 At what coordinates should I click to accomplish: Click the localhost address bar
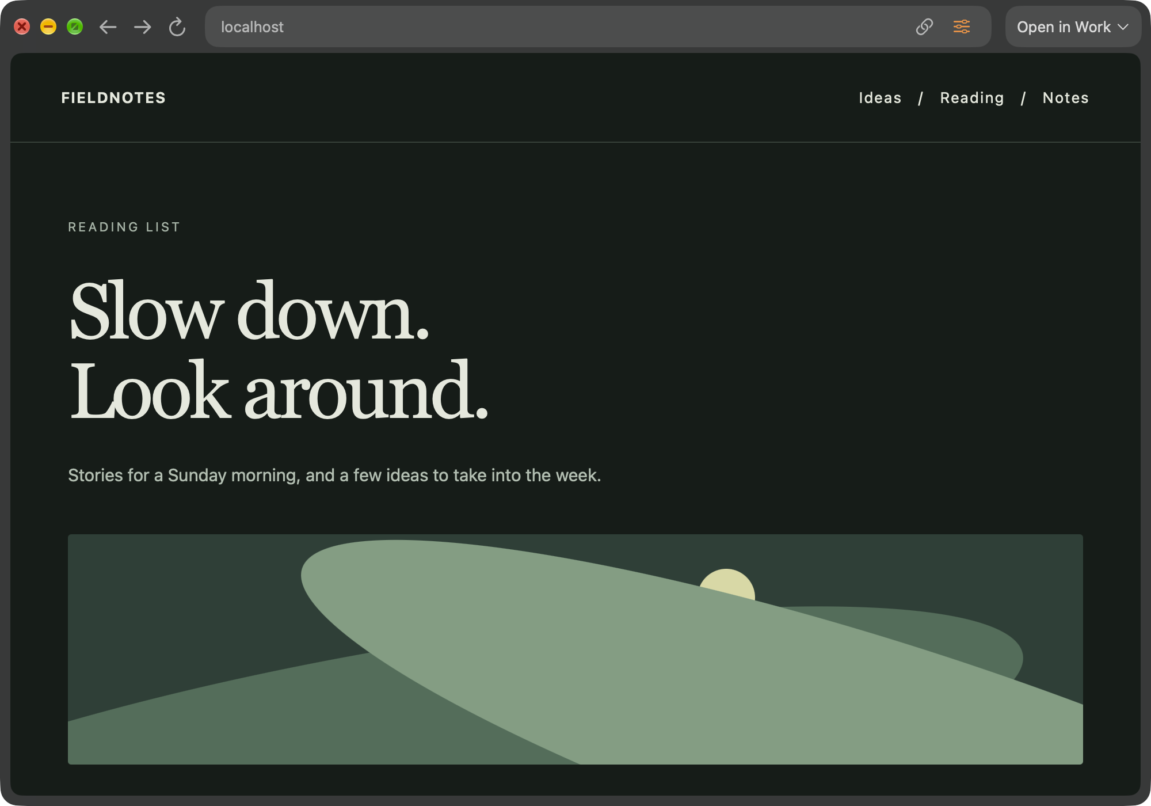click(598, 27)
